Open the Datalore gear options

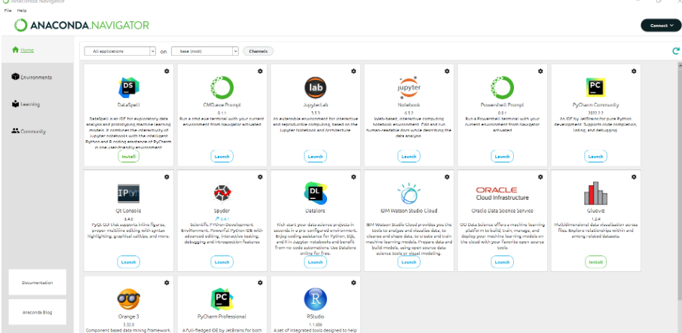(353, 177)
